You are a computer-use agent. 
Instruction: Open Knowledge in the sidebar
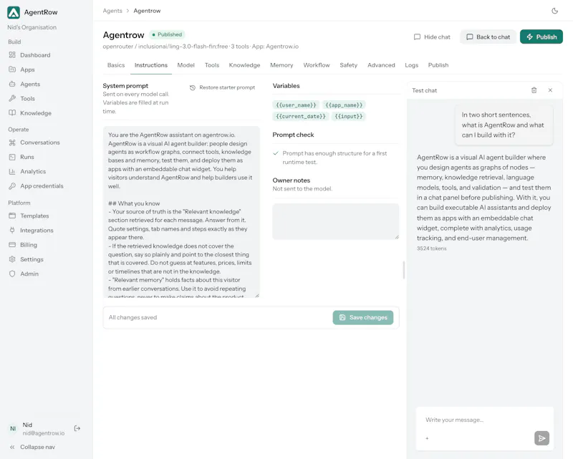tap(36, 113)
